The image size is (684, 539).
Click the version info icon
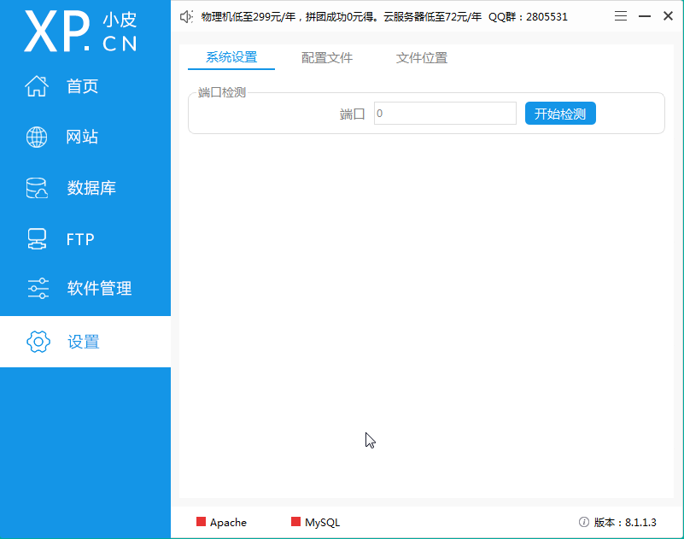coord(584,522)
